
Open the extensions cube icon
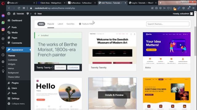tap(183, 8)
